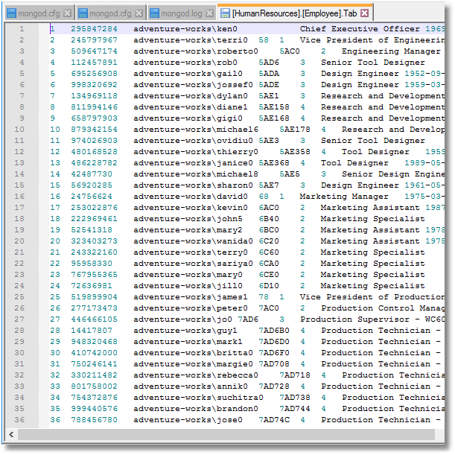
Task: Click the value 998320692
Action: 95,85
